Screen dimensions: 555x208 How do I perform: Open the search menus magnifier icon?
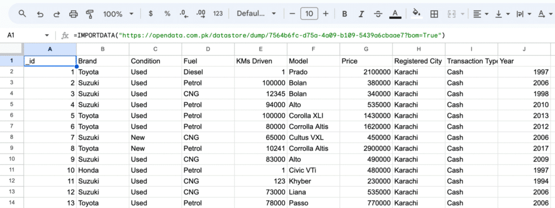pyautogui.click(x=22, y=14)
